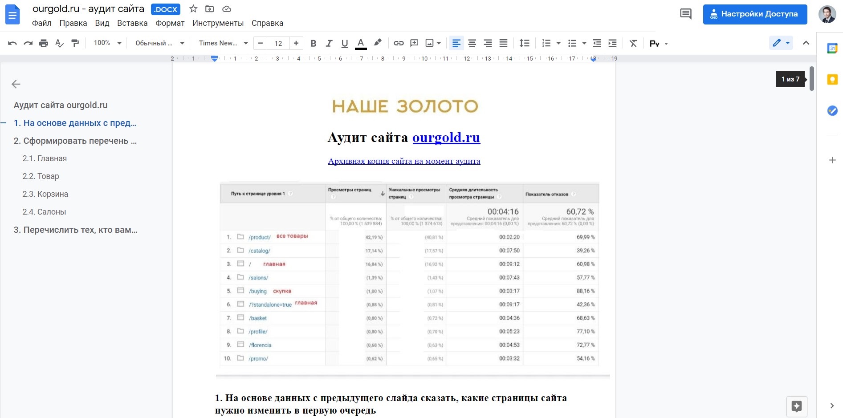Open the Times New Roman font dropdown
The height and width of the screenshot is (418, 843).
coord(222,43)
